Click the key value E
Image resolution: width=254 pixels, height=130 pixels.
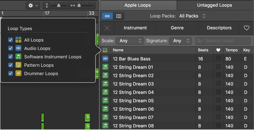[245, 59]
